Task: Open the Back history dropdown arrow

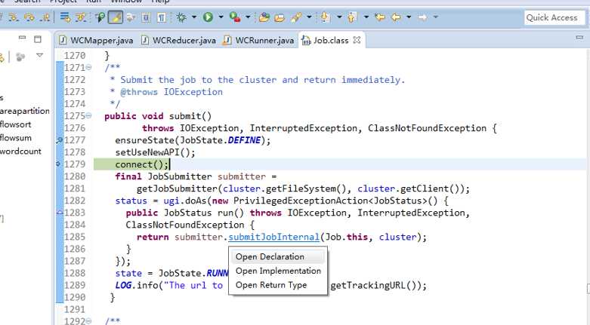Action: 409,17
